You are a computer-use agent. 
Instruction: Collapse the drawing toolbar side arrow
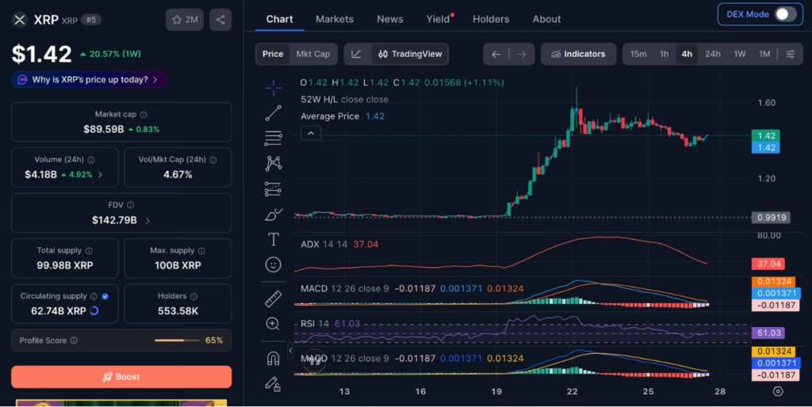click(290, 351)
